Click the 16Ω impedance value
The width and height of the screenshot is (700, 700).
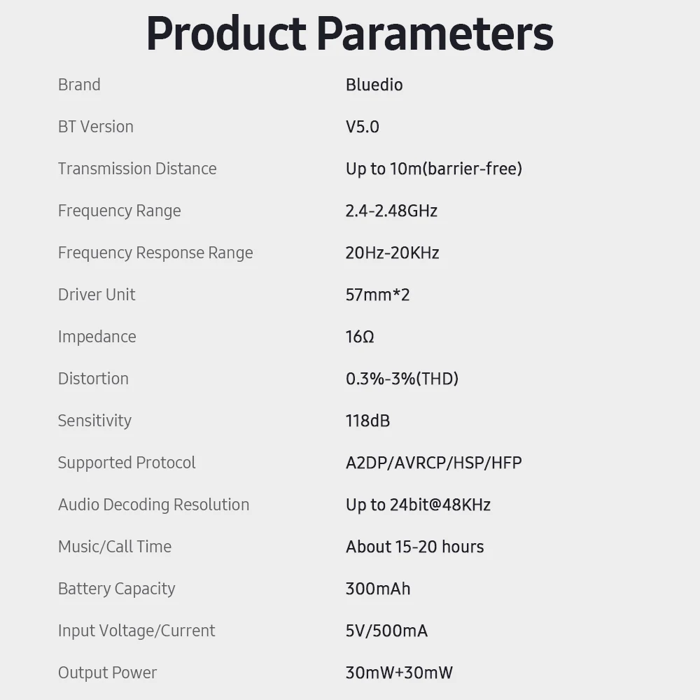[360, 337]
